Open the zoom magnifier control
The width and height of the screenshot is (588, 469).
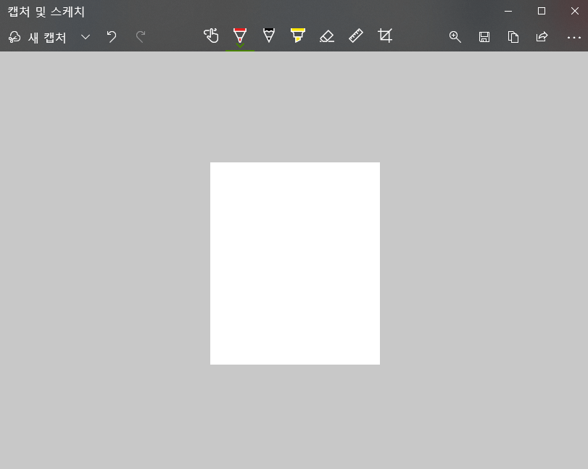(455, 37)
